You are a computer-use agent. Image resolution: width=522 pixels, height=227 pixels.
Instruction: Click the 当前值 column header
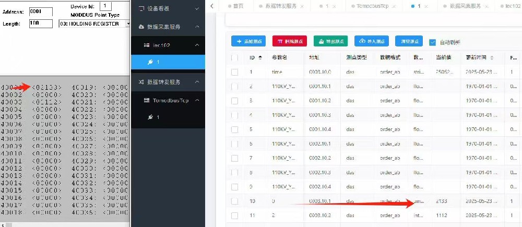pyautogui.click(x=443, y=57)
